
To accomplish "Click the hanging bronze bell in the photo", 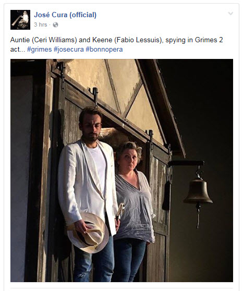I will coord(198,191).
